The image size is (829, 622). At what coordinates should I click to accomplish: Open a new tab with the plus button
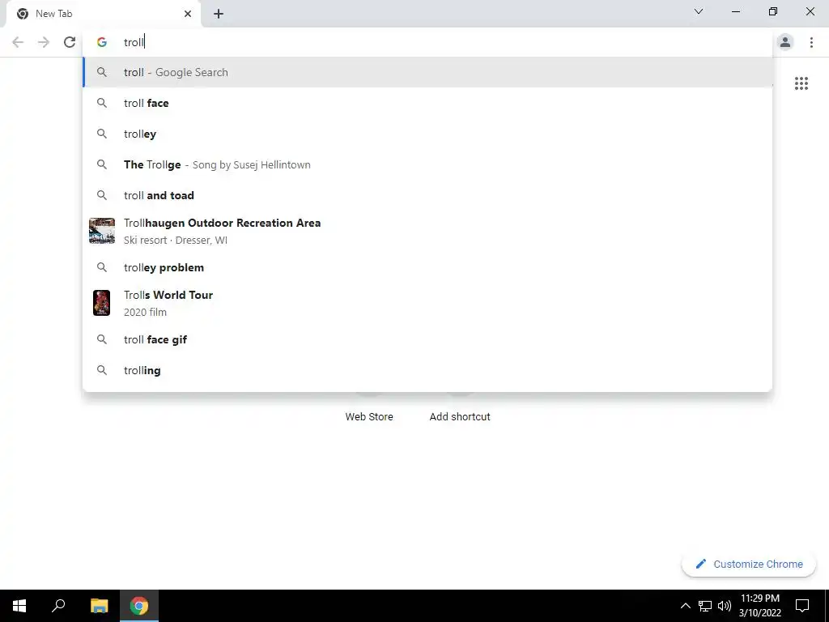[x=219, y=14]
